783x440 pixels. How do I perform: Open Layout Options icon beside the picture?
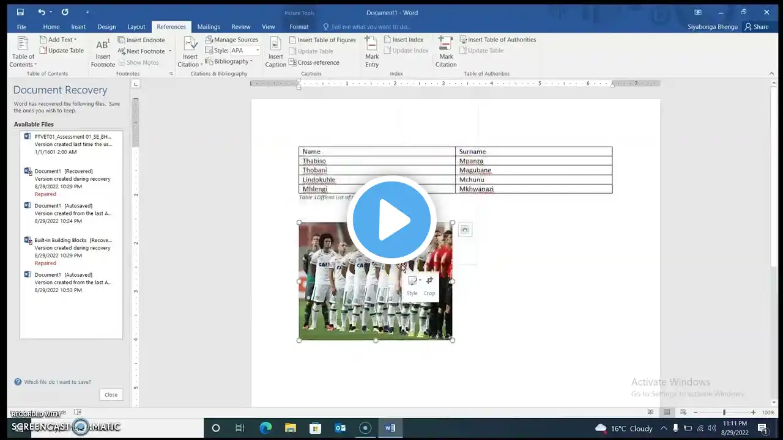(x=465, y=230)
